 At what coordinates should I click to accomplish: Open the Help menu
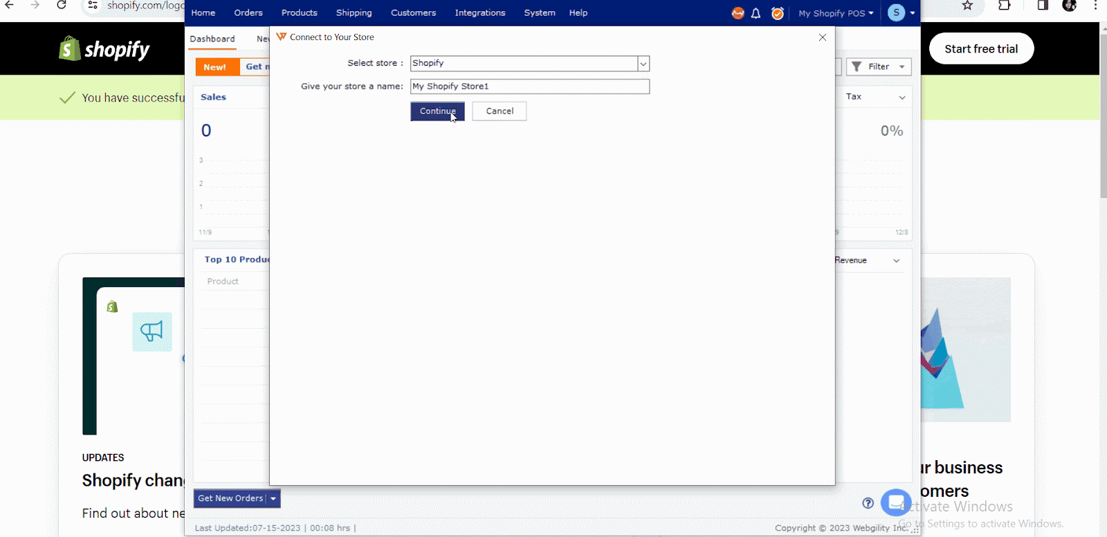click(x=578, y=13)
